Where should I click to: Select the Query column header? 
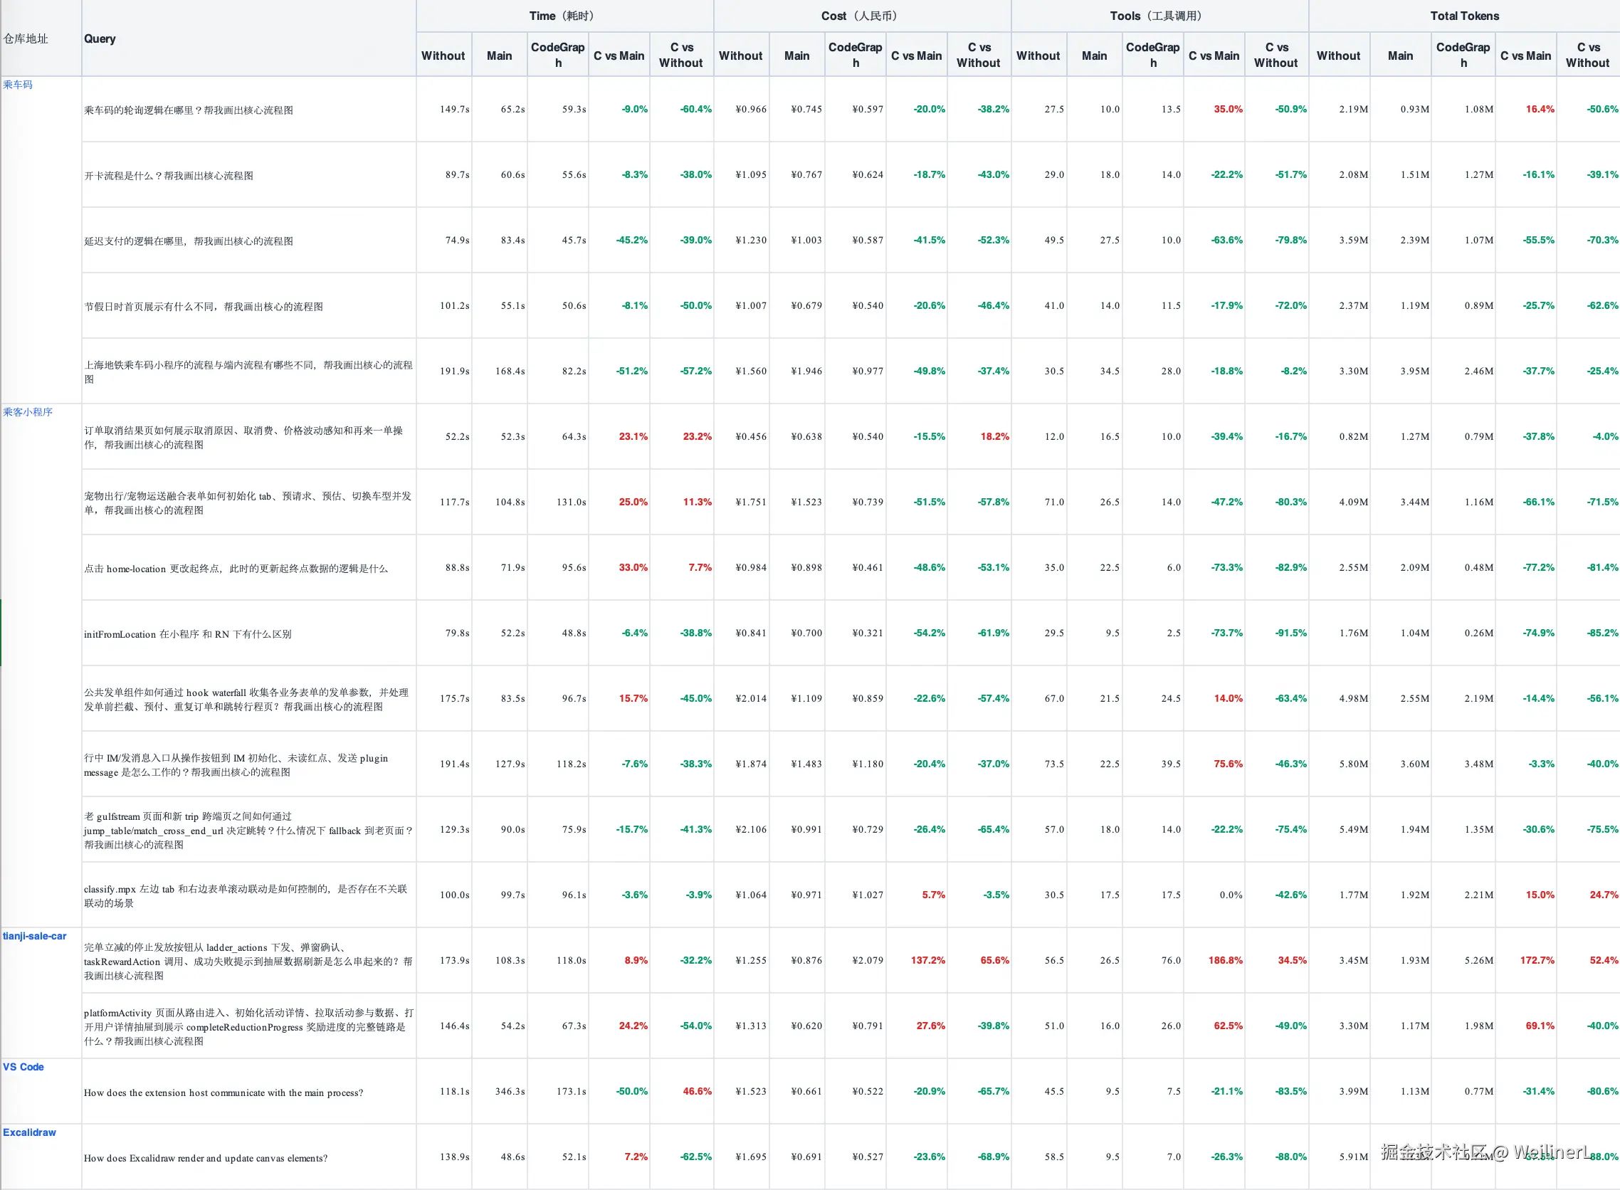(x=100, y=39)
